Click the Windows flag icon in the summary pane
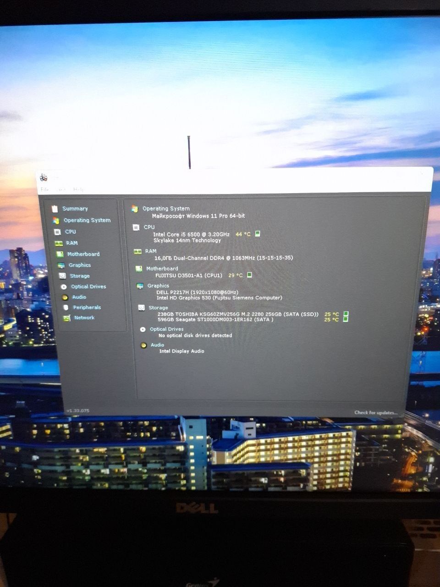The height and width of the screenshot is (587, 440). tap(135, 209)
